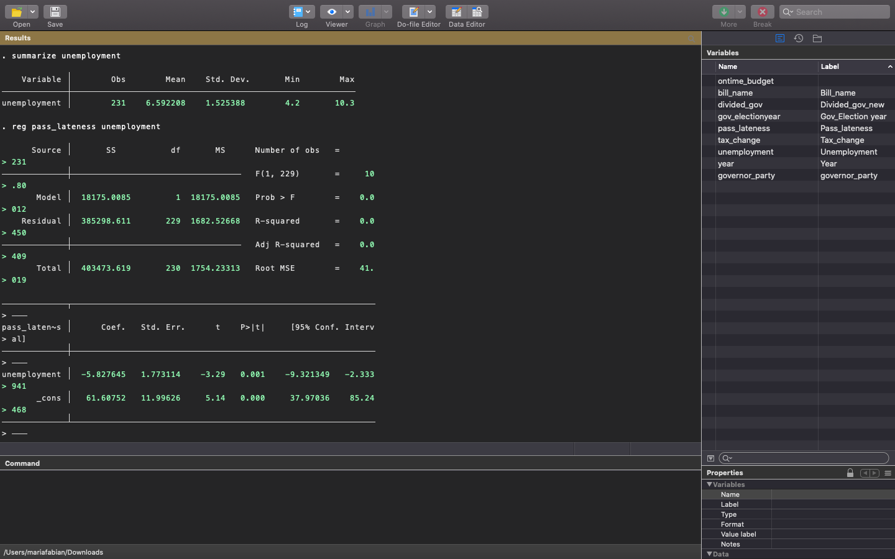Select the pass_lateness variable row
Viewport: 895px width, 559px height.
point(798,128)
